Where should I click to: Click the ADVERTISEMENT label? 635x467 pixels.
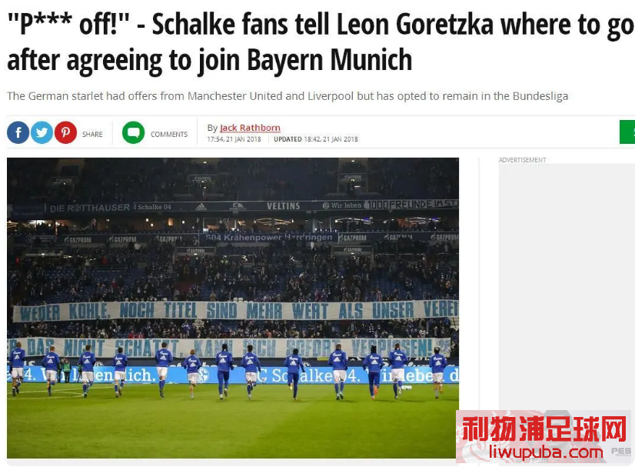(x=523, y=160)
